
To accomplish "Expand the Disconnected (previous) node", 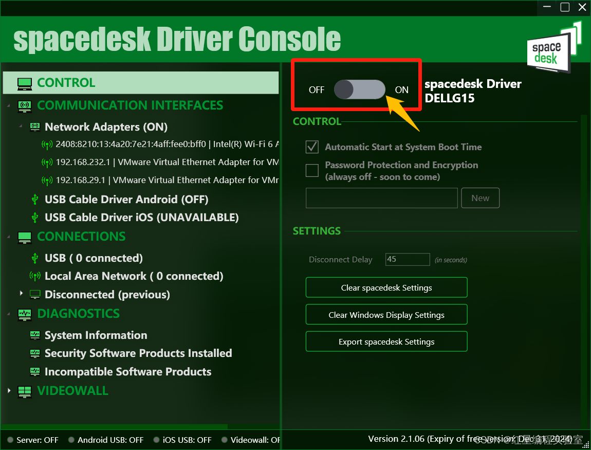I will click(21, 293).
